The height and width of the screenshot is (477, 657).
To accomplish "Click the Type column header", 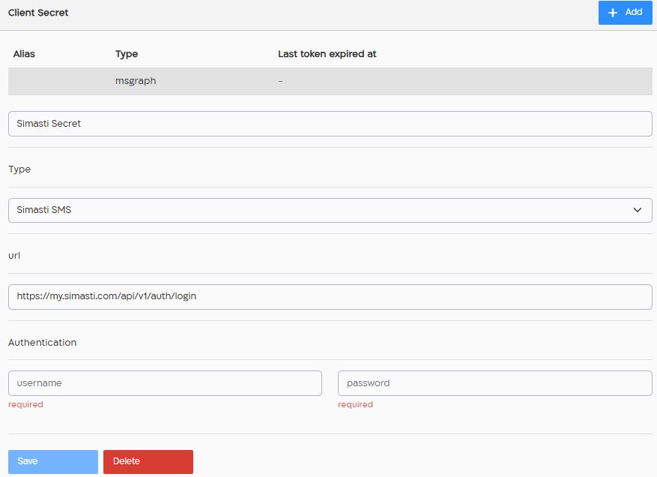I will pos(127,54).
